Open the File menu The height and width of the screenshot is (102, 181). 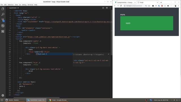click(x=2, y=5)
